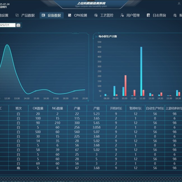Click the 产量 cell showing 115

[x=77, y=118]
